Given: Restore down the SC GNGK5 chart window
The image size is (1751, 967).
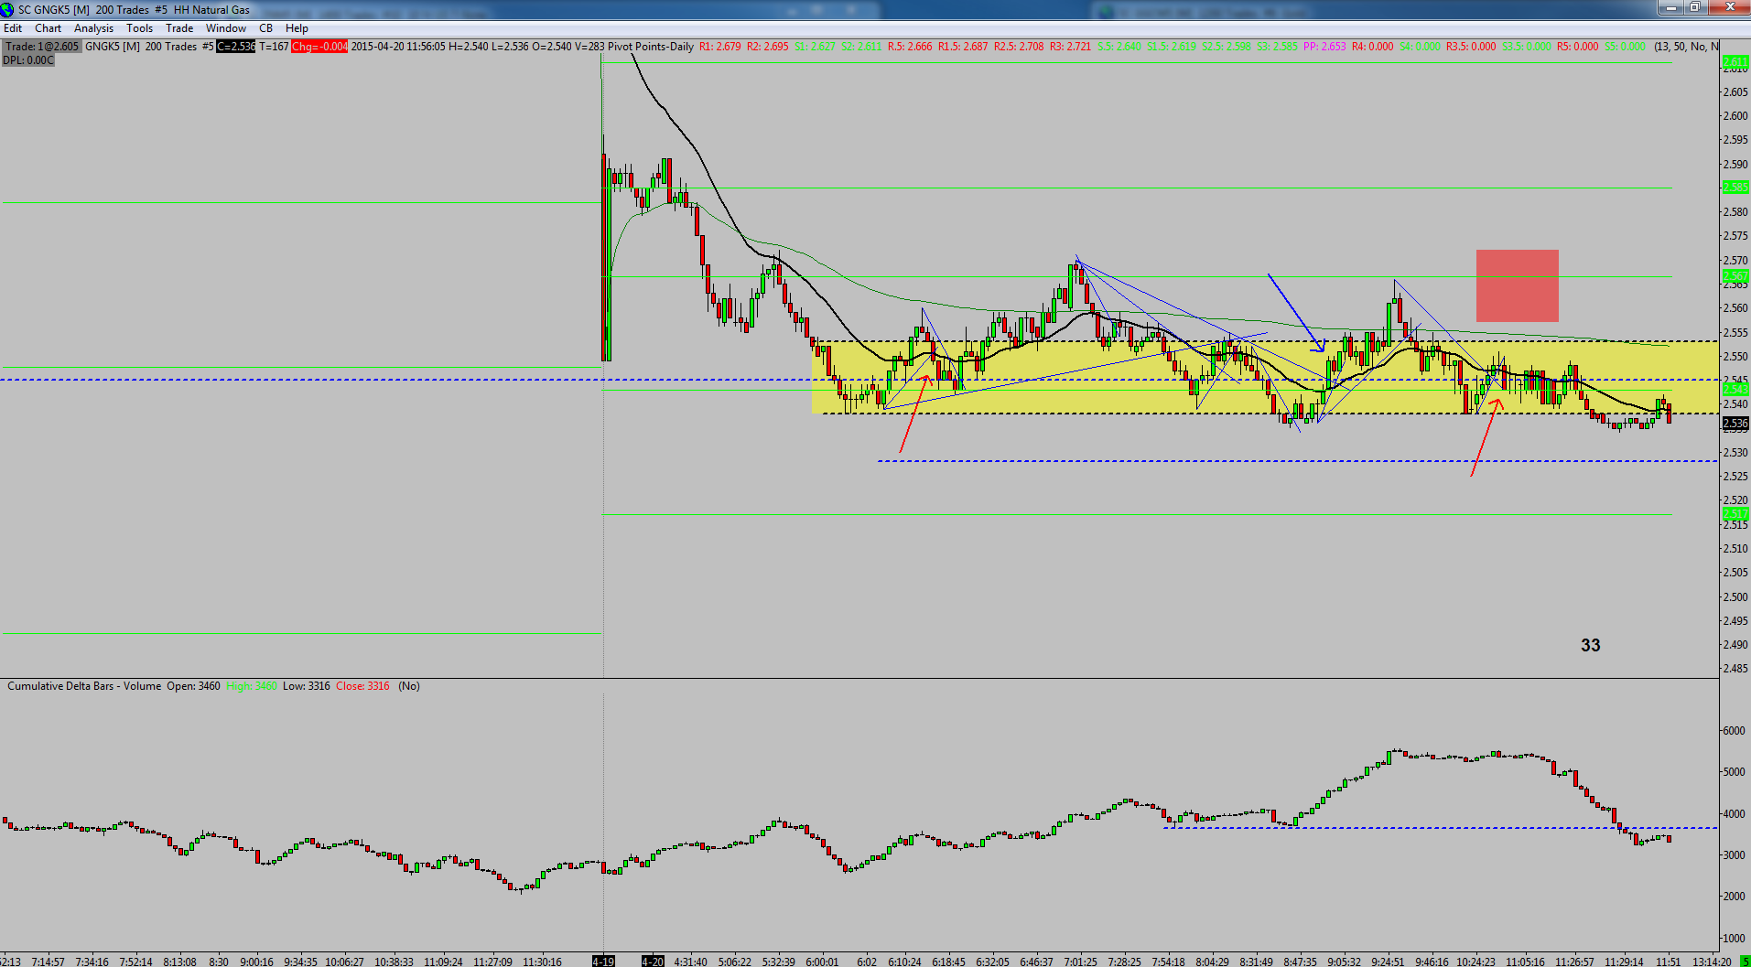Looking at the screenshot, I should 1694,7.
